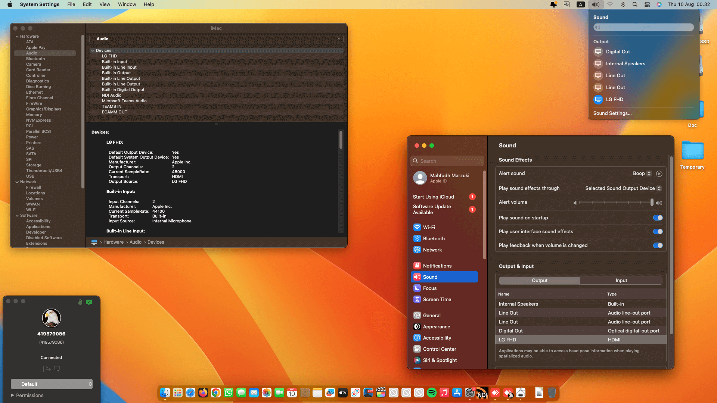Select LG FHD output icon in Sound menu
The width and height of the screenshot is (717, 403).
pos(598,99)
